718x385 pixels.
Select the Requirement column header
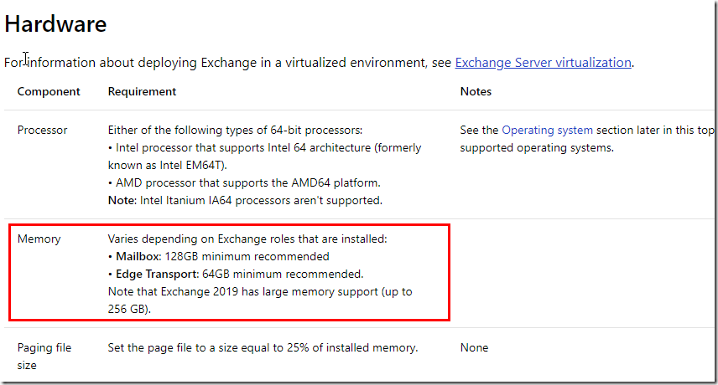[x=142, y=91]
